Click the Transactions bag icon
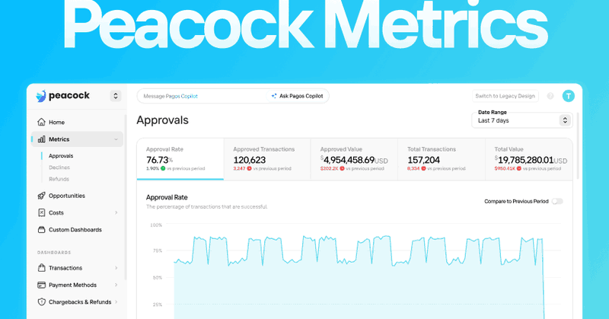Screen dimensions: 609x319 (42, 268)
